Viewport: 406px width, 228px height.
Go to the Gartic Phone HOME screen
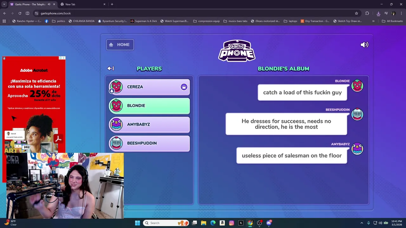pos(120,45)
